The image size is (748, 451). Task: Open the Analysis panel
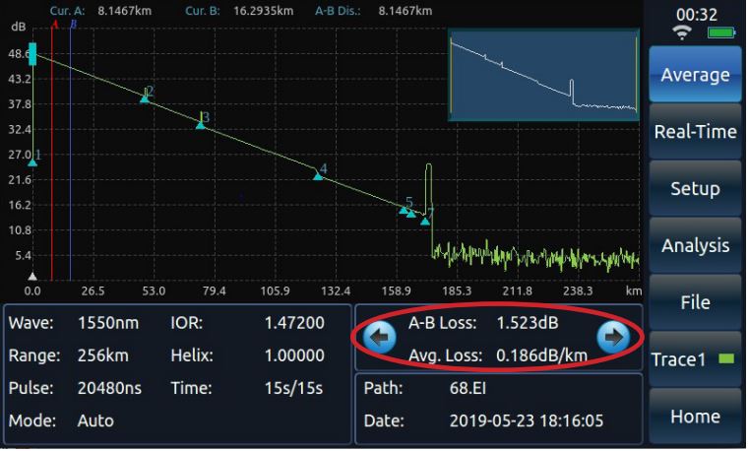(695, 245)
